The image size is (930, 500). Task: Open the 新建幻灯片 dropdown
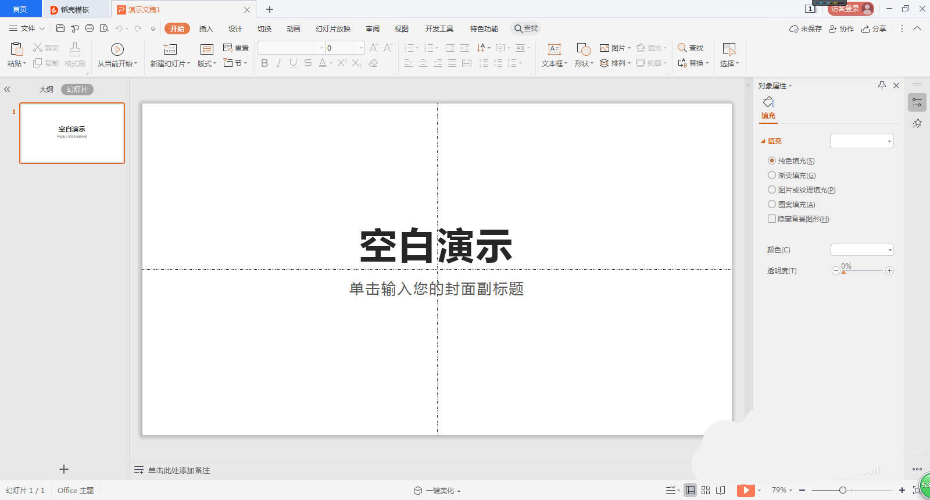[170, 63]
